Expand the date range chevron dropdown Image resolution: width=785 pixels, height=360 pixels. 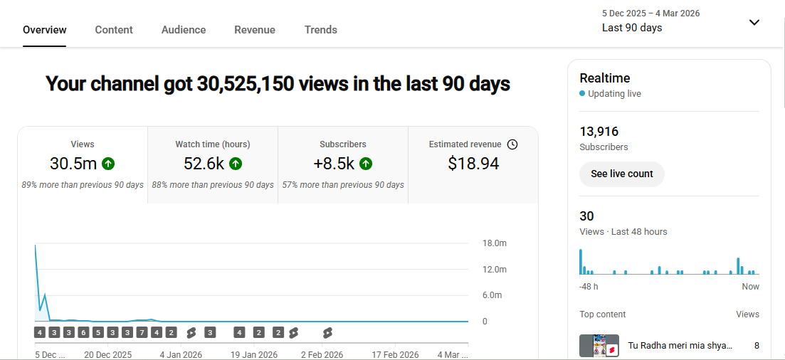[x=754, y=22]
